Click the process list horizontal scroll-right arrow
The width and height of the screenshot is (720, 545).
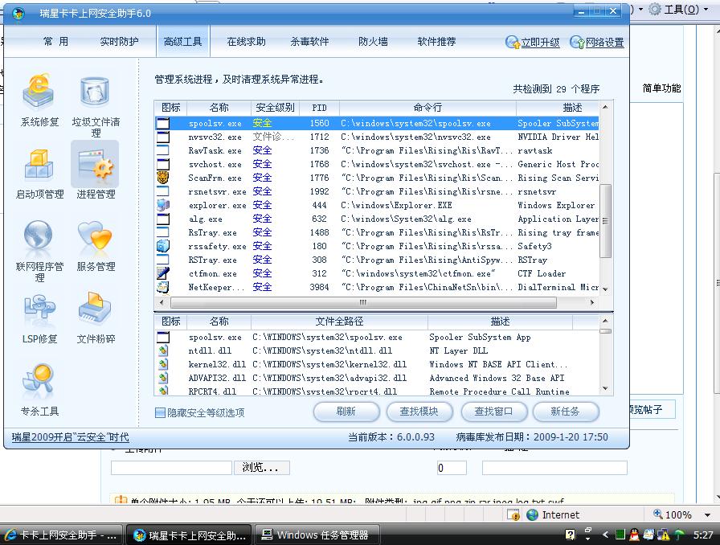592,302
